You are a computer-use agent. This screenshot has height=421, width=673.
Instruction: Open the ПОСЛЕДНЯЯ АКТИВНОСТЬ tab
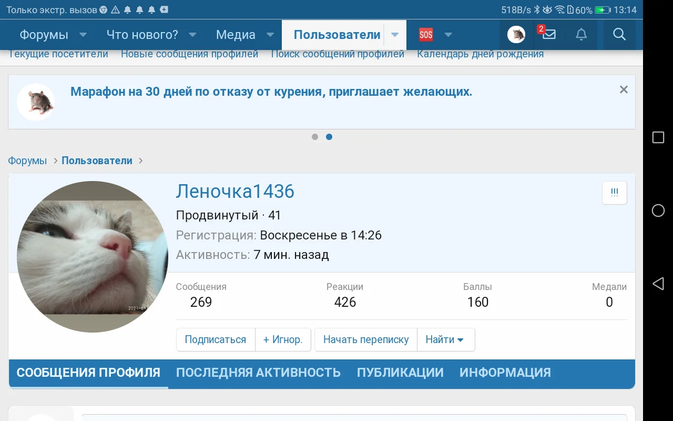258,372
